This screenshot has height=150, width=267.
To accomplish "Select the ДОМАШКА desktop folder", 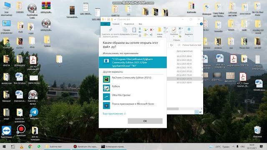I will coord(20,61).
